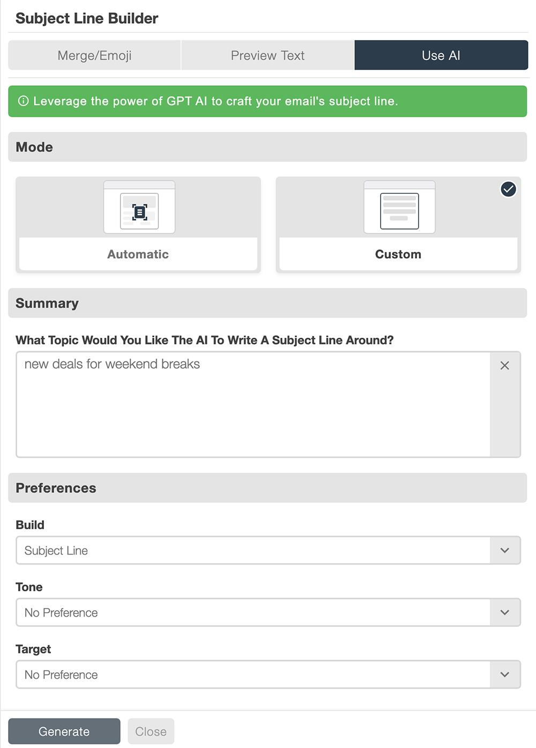The image size is (536, 748).
Task: Switch to the Merge/Emoji tab
Action: (x=94, y=55)
